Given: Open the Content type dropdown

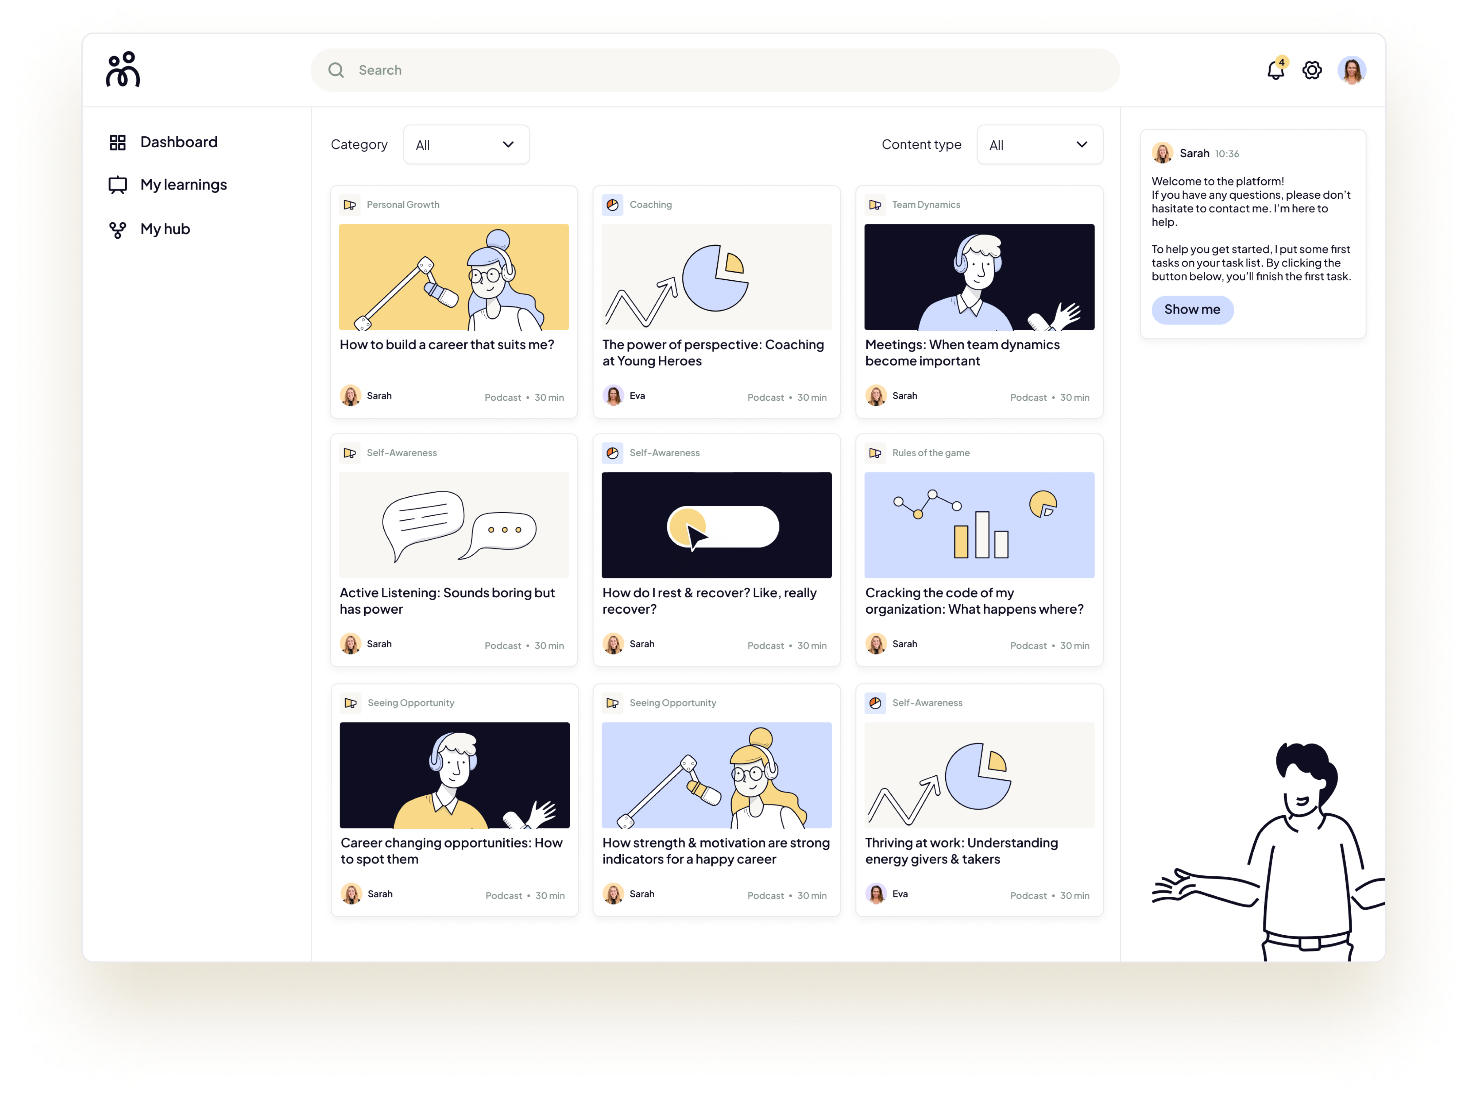Looking at the screenshot, I should [1040, 145].
